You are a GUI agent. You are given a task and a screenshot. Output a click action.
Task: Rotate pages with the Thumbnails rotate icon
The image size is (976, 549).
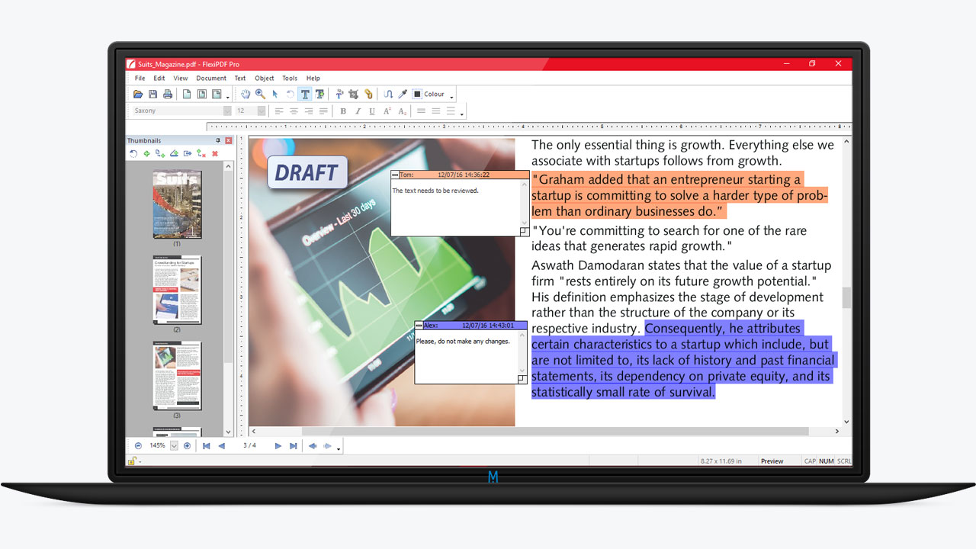click(133, 153)
